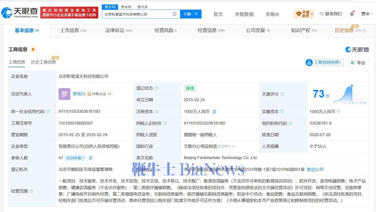Click help icon next to 经营范围
The height and width of the screenshot is (212, 376).
pyautogui.click(x=32, y=191)
